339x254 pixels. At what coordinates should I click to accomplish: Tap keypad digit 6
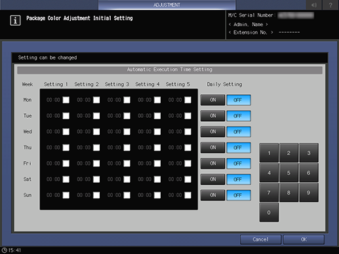click(x=309, y=173)
